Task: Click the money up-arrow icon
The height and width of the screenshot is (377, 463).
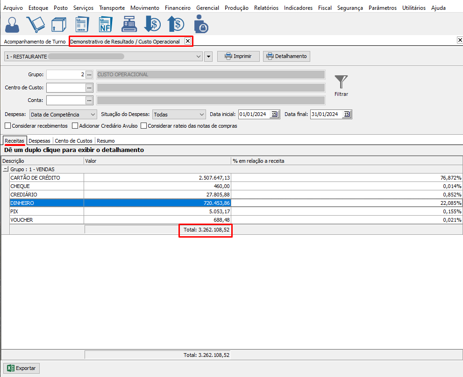Action: coord(176,24)
